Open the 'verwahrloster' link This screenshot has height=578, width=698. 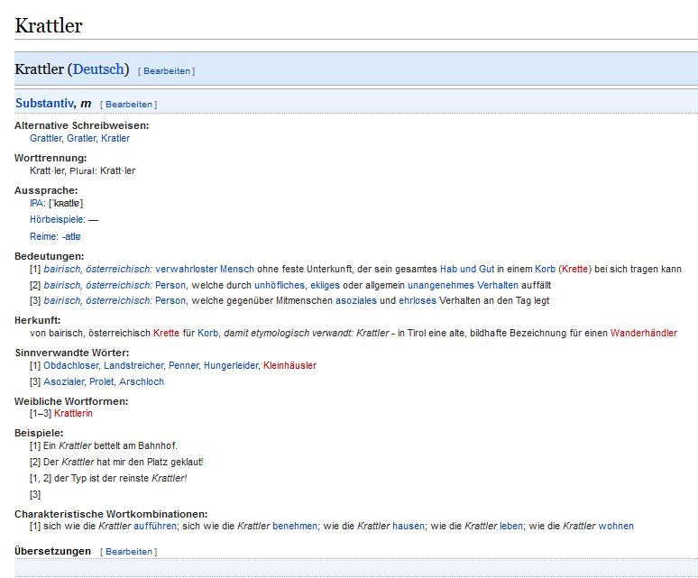point(186,269)
